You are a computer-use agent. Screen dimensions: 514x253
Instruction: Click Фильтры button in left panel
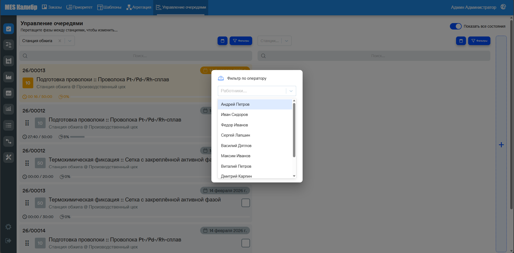tap(241, 41)
